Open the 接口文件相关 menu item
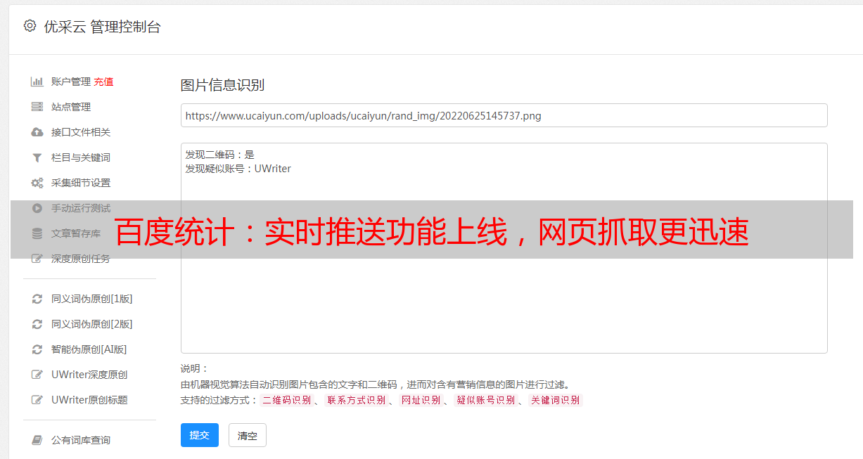The image size is (863, 459). click(x=81, y=132)
